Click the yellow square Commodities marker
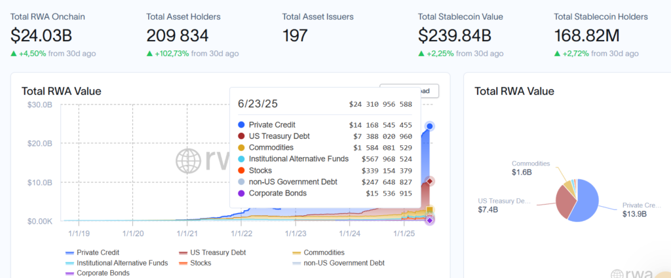This screenshot has width=671, height=278. click(430, 210)
